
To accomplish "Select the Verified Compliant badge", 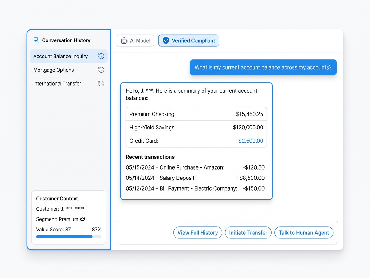I will [189, 40].
